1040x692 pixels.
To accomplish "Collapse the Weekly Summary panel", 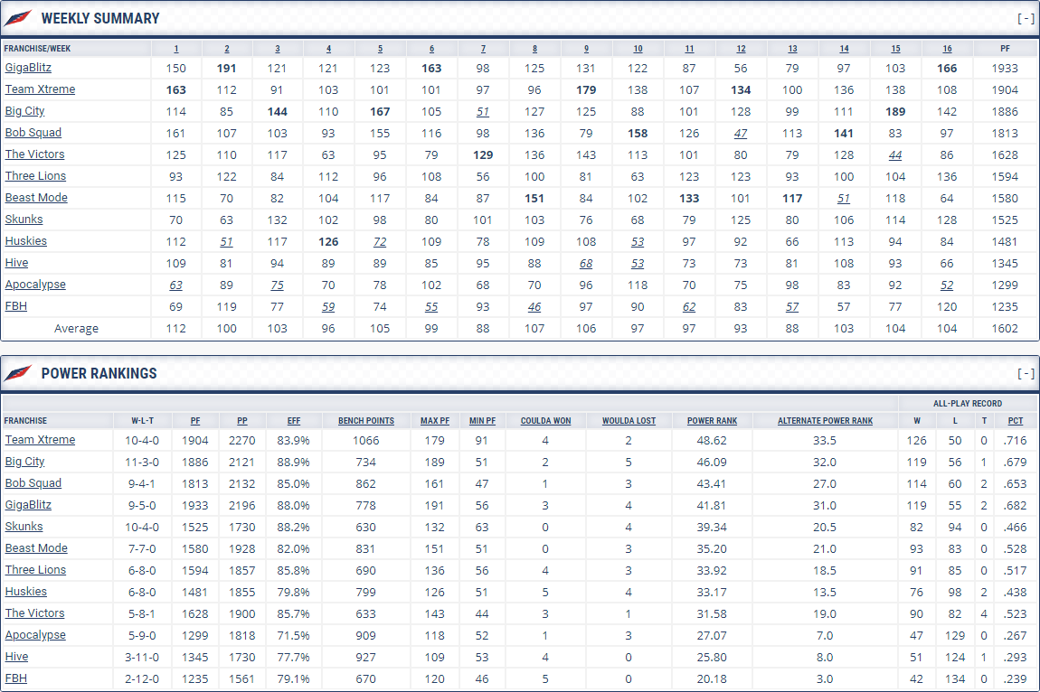I will pos(1026,18).
